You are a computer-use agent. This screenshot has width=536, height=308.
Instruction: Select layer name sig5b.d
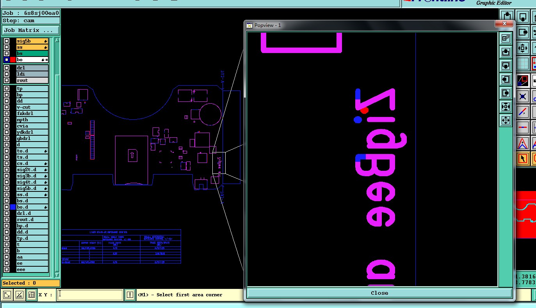click(x=32, y=188)
